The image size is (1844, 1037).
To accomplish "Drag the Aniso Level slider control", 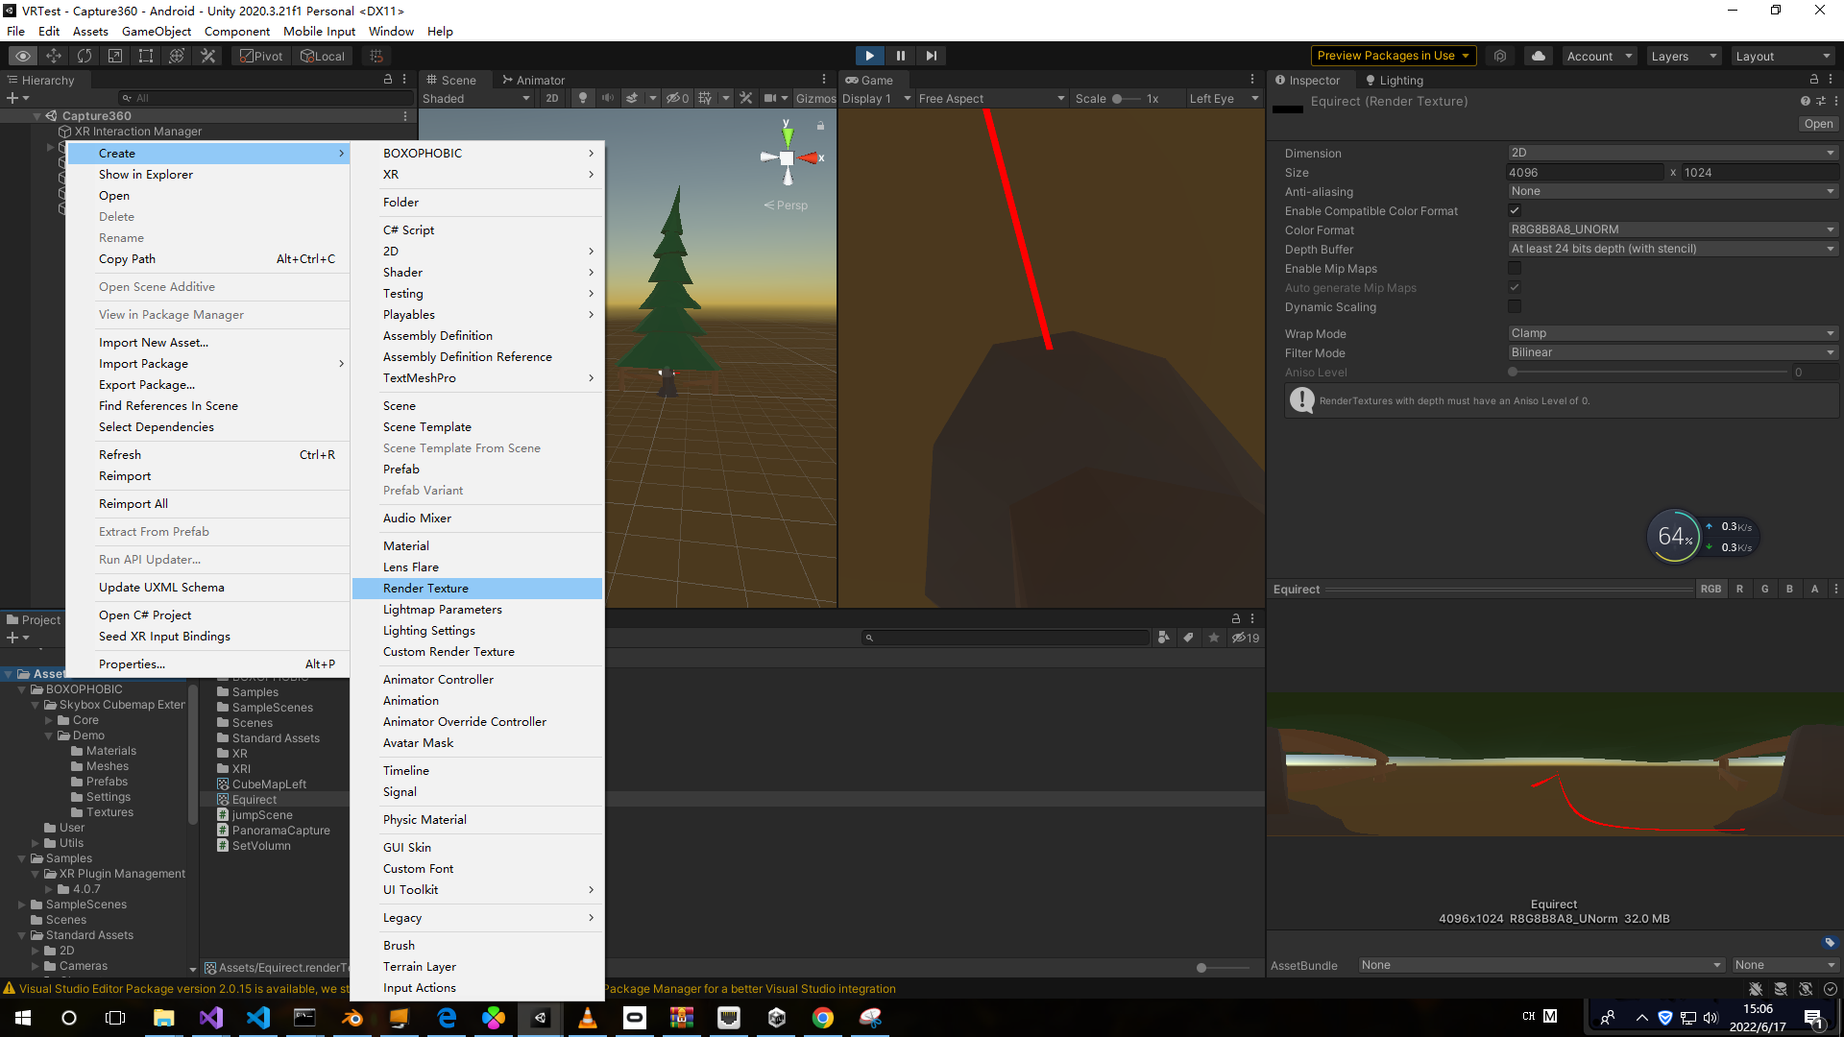I will click(1514, 373).
